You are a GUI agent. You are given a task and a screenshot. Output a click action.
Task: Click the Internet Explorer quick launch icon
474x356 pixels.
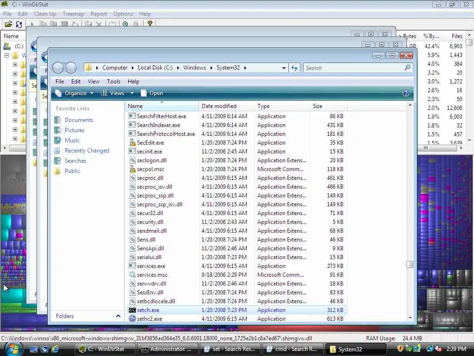click(55, 349)
